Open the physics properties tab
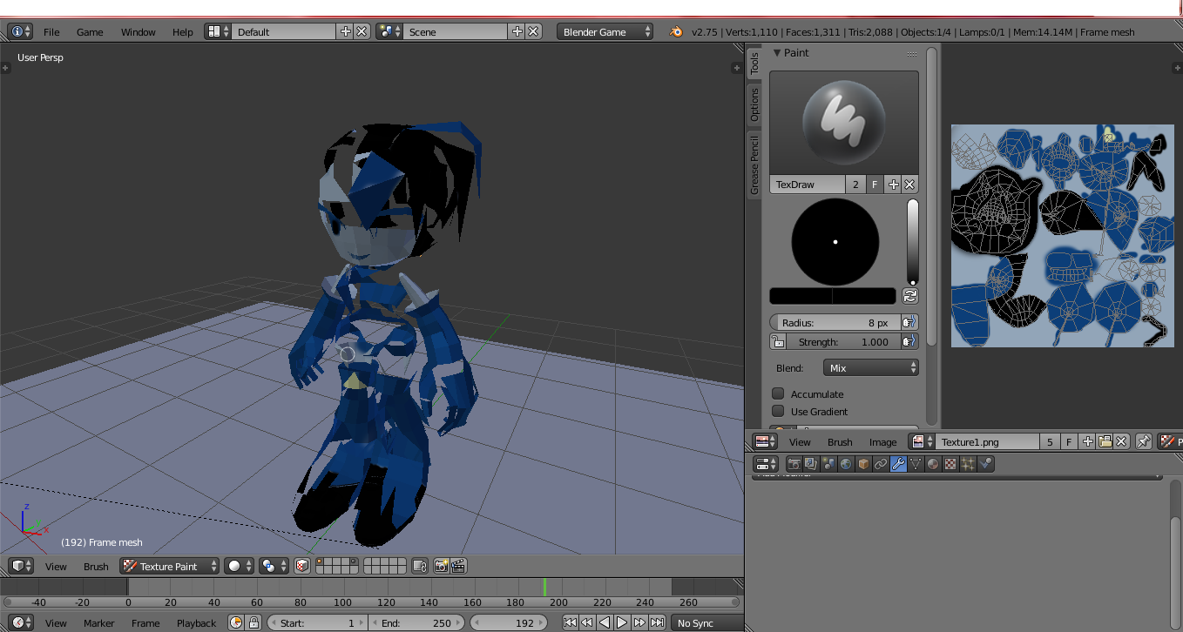Screen dimensions: 1183x632 point(985,464)
